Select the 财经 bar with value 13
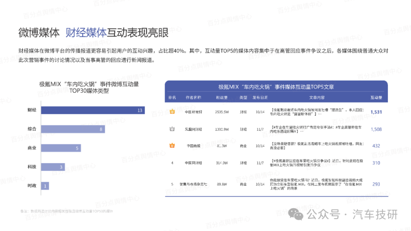The width and height of the screenshot is (411, 231). tap(93, 110)
